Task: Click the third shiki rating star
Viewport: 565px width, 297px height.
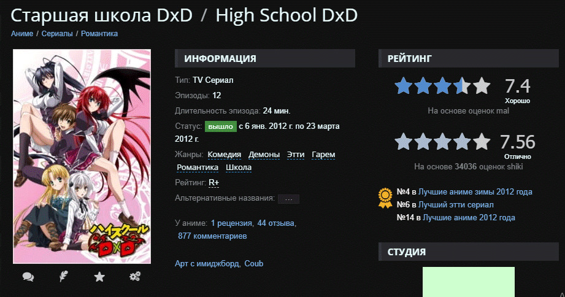Action: click(x=442, y=141)
